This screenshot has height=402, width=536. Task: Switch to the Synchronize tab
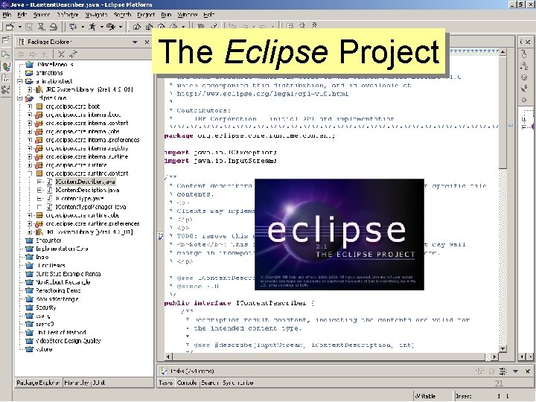pyautogui.click(x=238, y=383)
